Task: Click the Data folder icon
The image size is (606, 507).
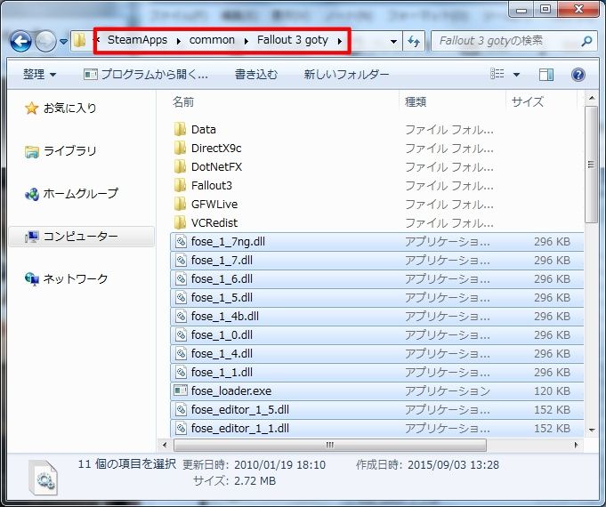Action: (x=180, y=129)
